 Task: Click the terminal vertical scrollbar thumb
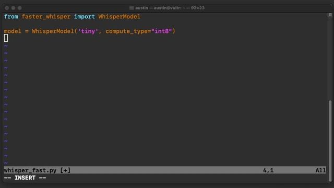point(330,140)
